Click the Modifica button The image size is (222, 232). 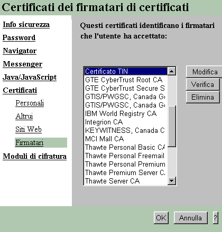(x=205, y=72)
